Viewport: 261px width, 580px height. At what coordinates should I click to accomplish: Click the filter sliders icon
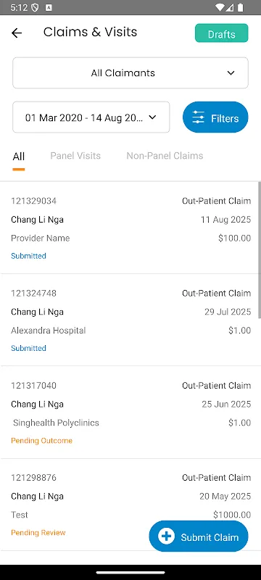(198, 118)
